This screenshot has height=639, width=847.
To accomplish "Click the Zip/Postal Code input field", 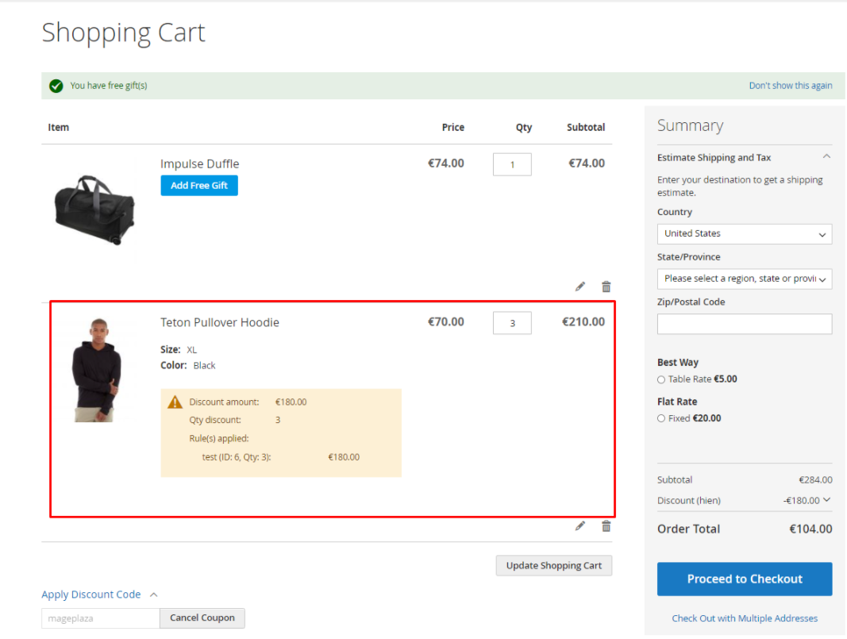I will point(744,324).
